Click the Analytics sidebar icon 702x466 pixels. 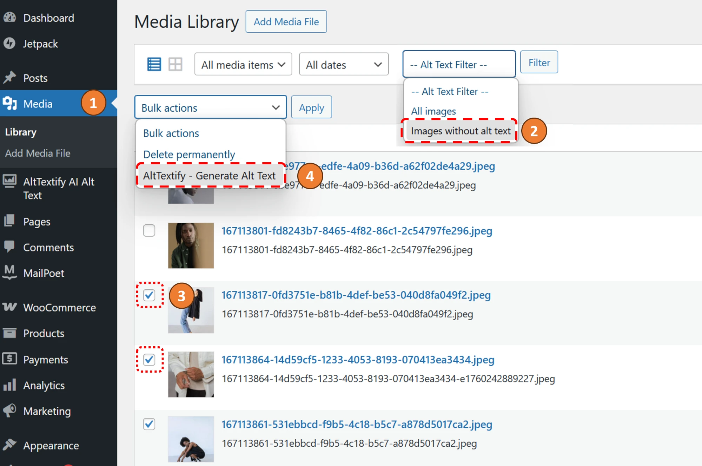click(9, 385)
